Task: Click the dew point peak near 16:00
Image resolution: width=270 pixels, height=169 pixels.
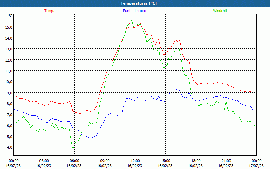Action: (x=175, y=89)
